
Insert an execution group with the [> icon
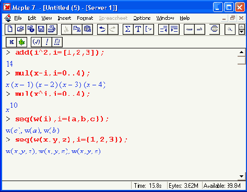[x=149, y=29]
